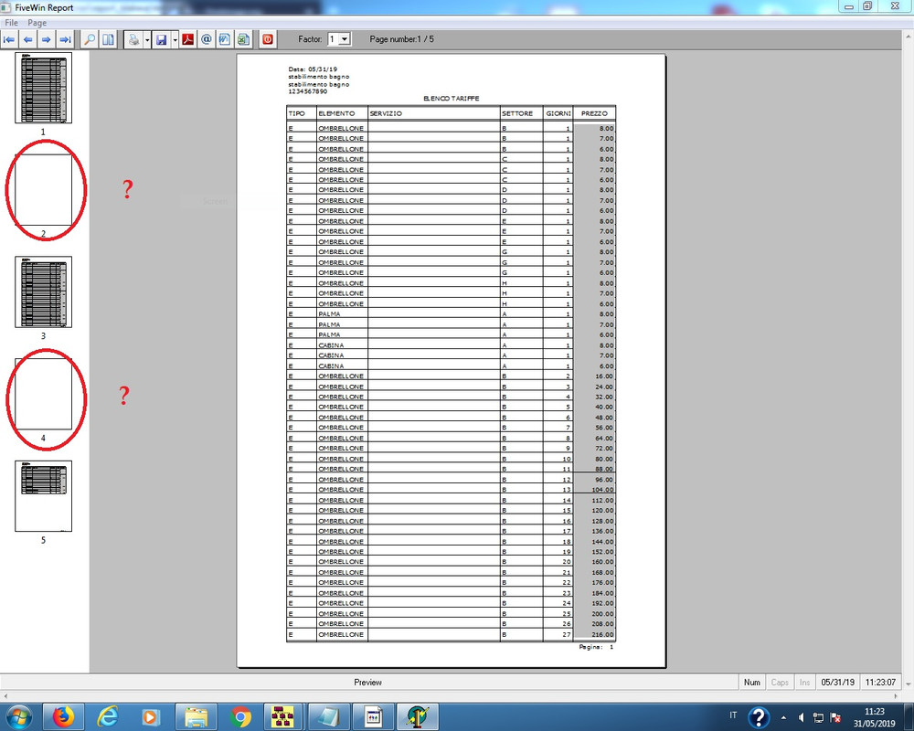Save report using floppy disk icon

click(162, 39)
